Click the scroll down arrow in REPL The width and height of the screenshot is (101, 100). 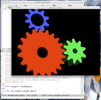(x=82, y=93)
